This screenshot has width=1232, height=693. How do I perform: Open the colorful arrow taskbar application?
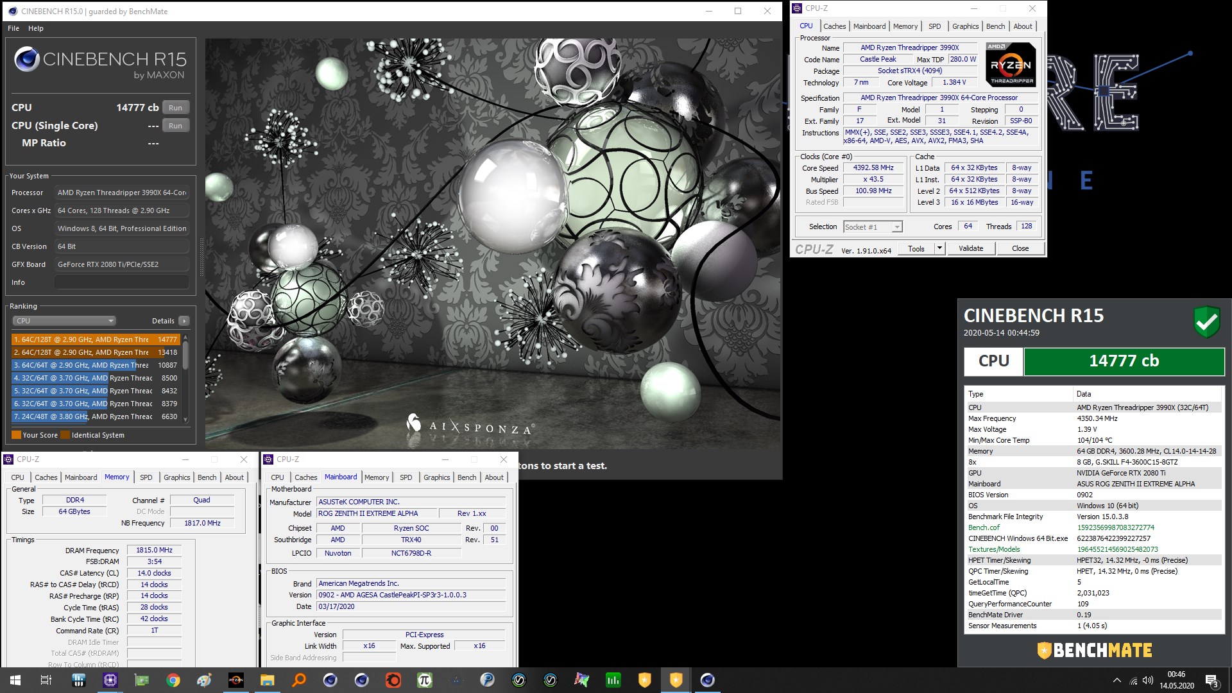(x=582, y=680)
